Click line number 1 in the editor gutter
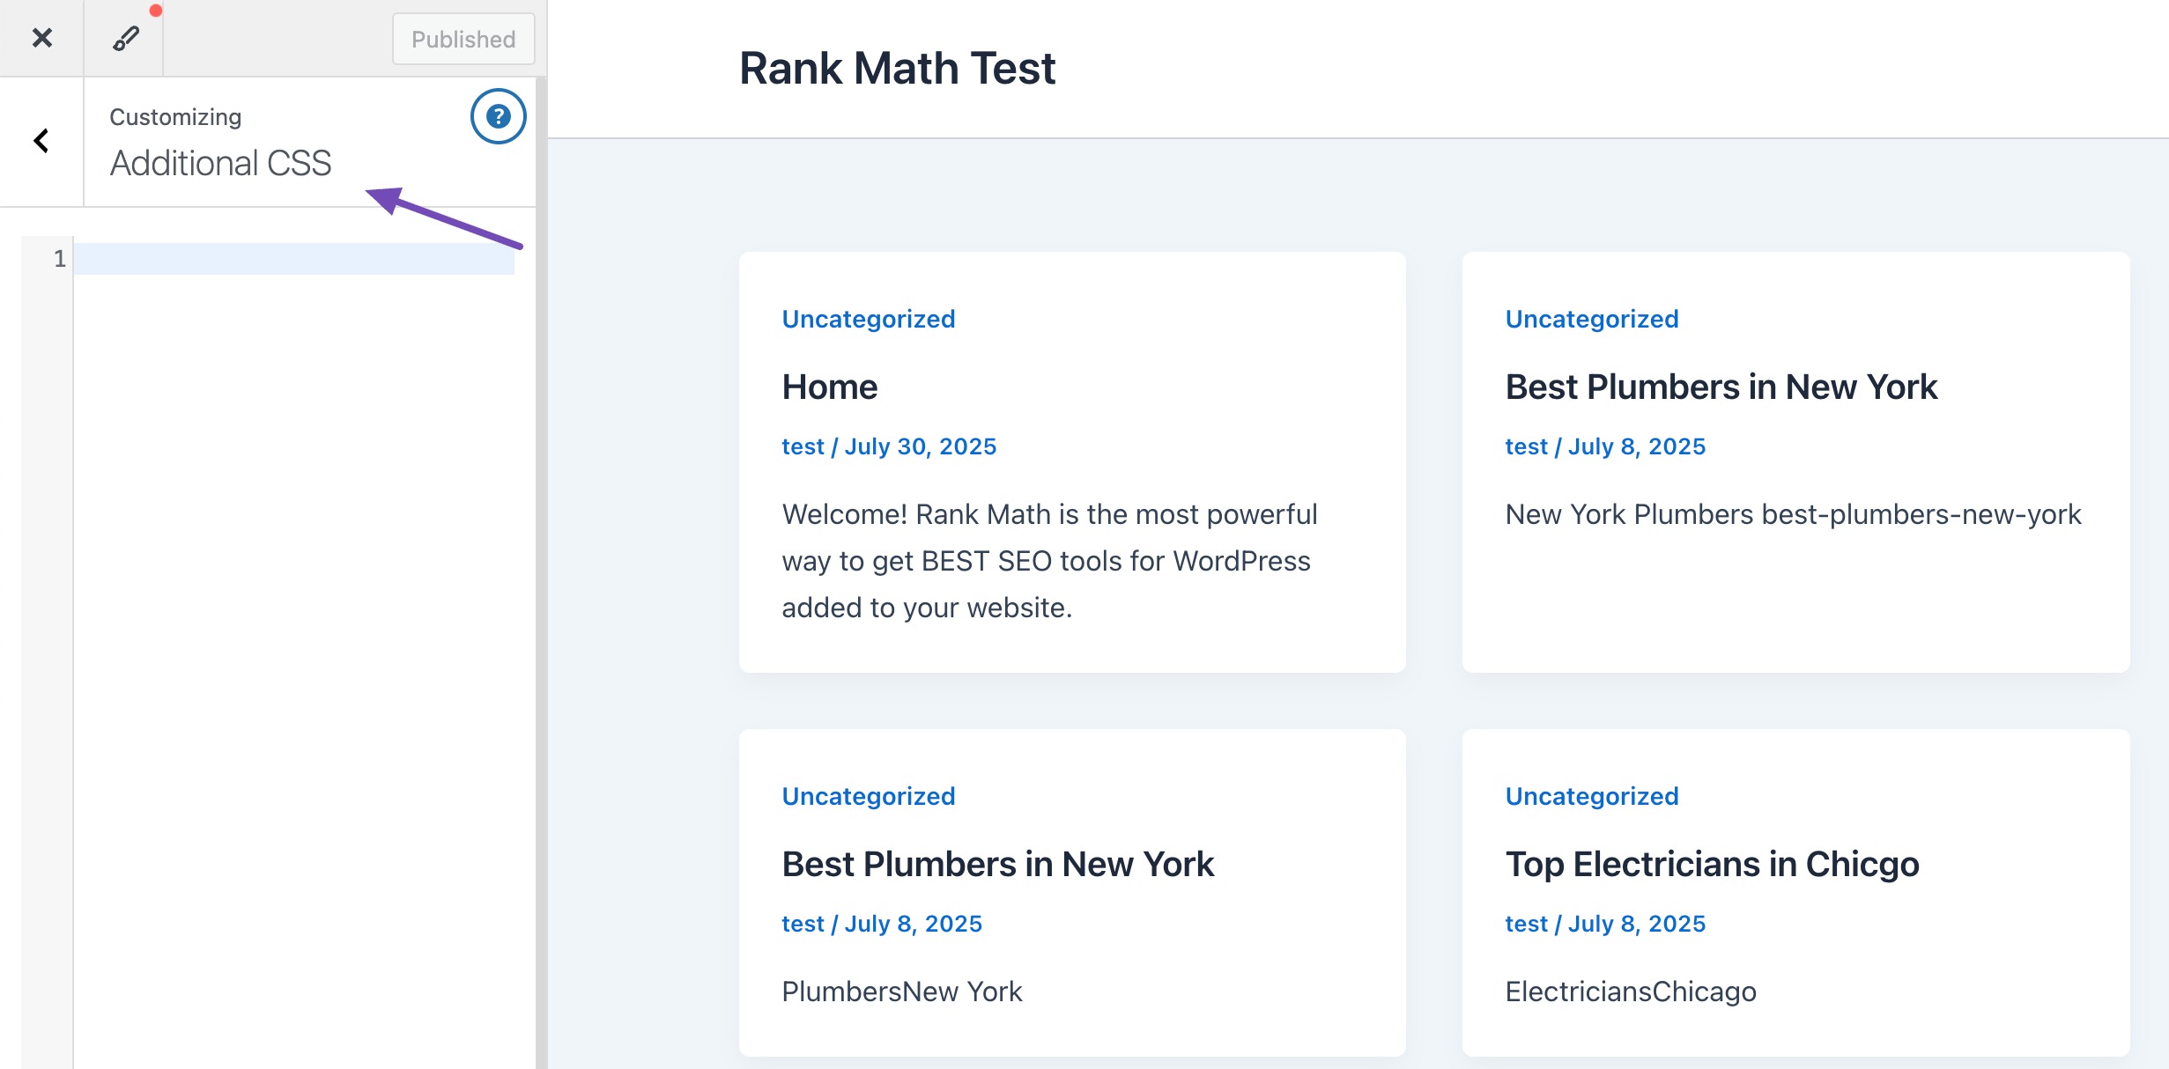The height and width of the screenshot is (1069, 2169). click(59, 259)
